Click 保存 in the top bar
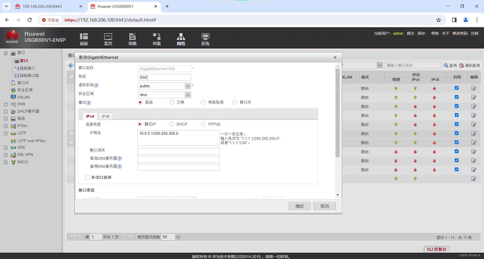This screenshot has height=259, width=484. [x=421, y=33]
